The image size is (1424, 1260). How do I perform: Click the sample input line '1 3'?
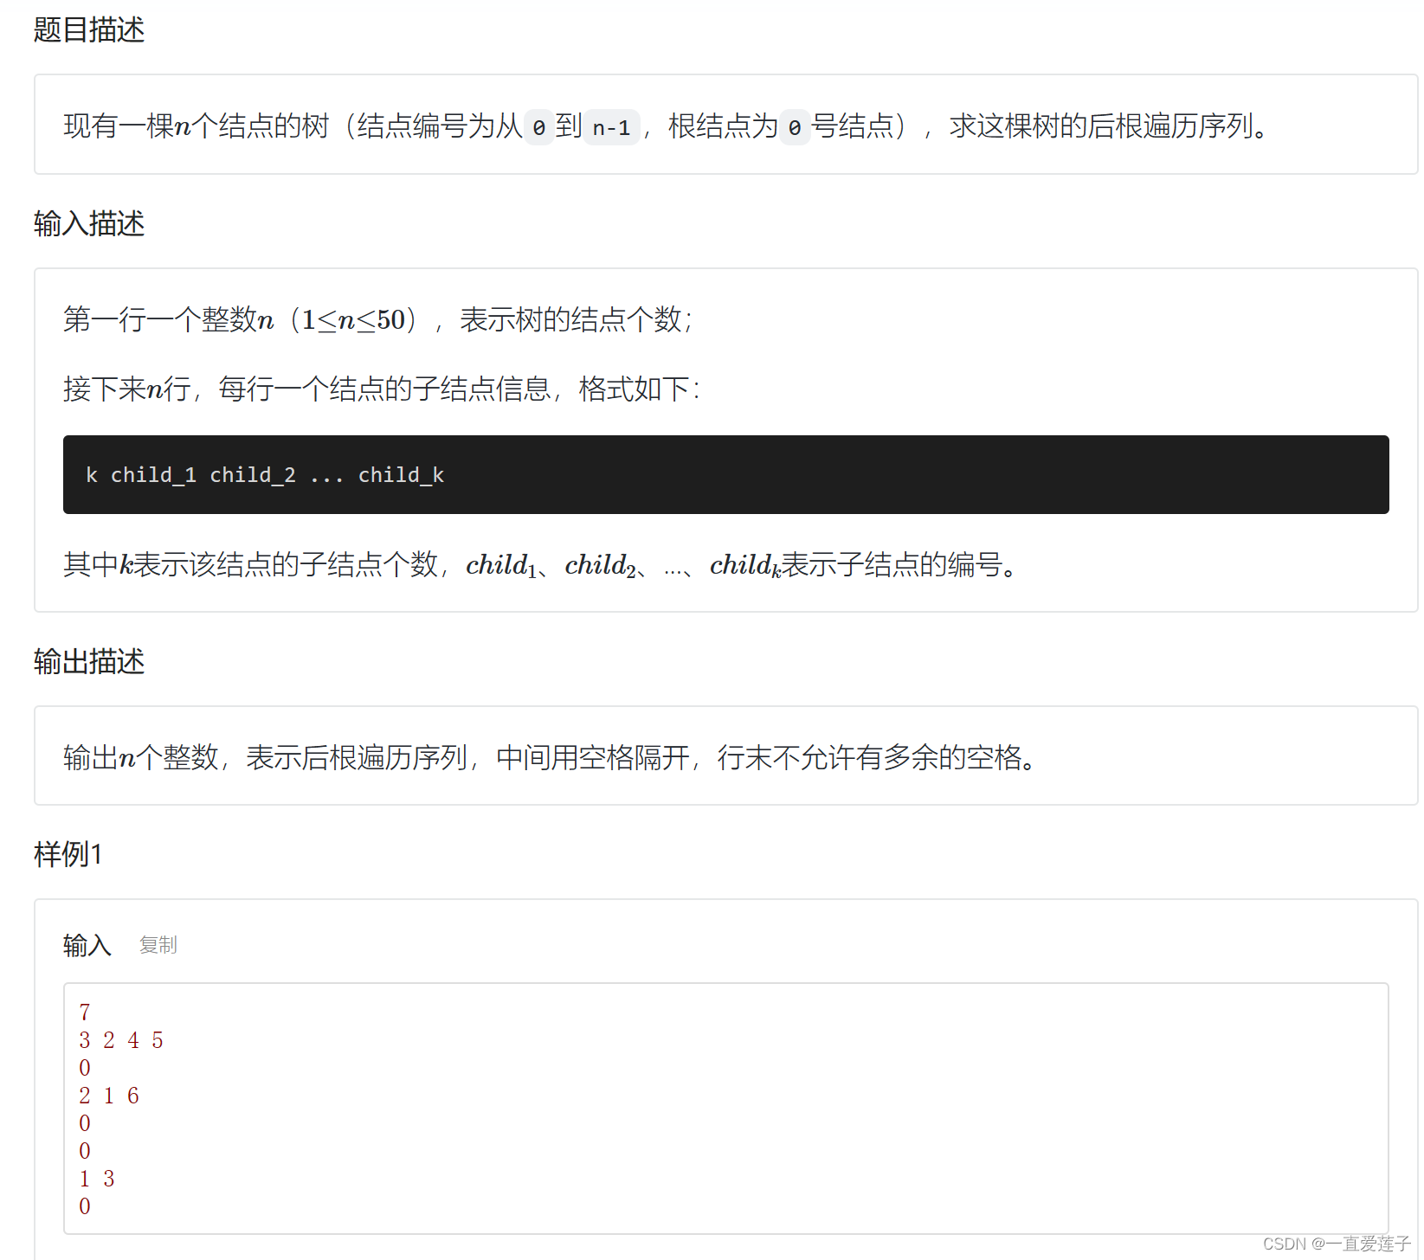click(x=97, y=1179)
